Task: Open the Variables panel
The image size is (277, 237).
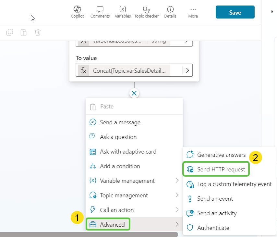Action: [123, 12]
